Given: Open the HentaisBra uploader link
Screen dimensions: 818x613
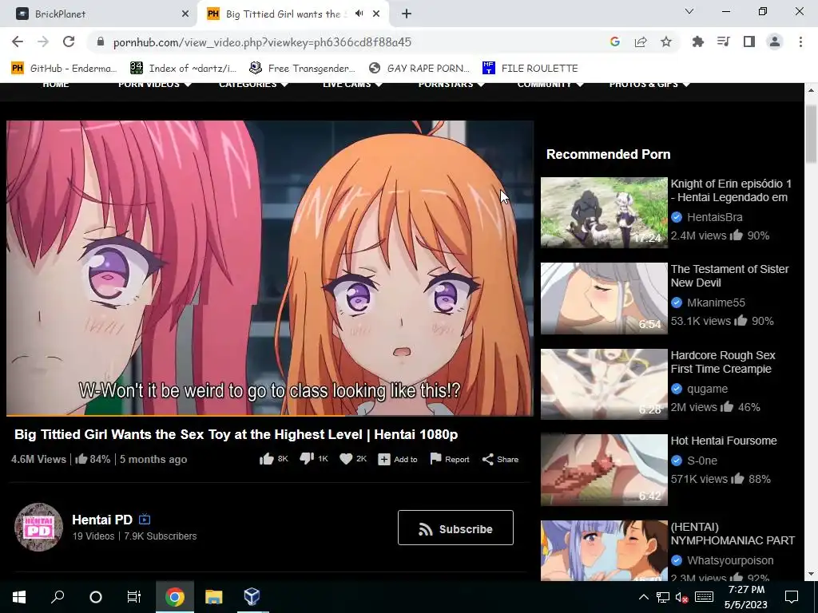Looking at the screenshot, I should click(714, 217).
